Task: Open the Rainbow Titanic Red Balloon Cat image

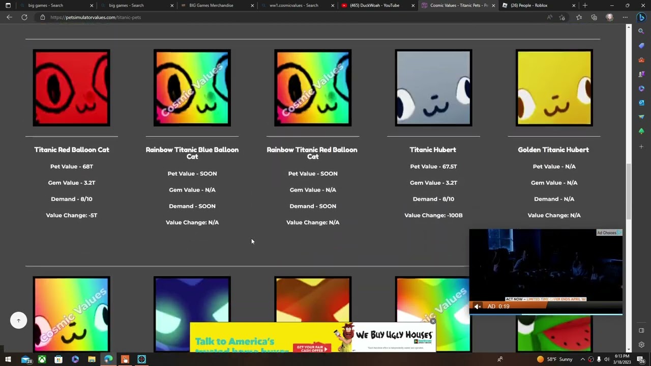Action: [x=313, y=87]
